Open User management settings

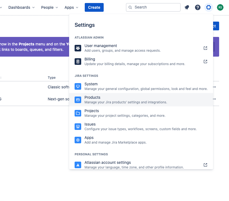pyautogui.click(x=141, y=48)
